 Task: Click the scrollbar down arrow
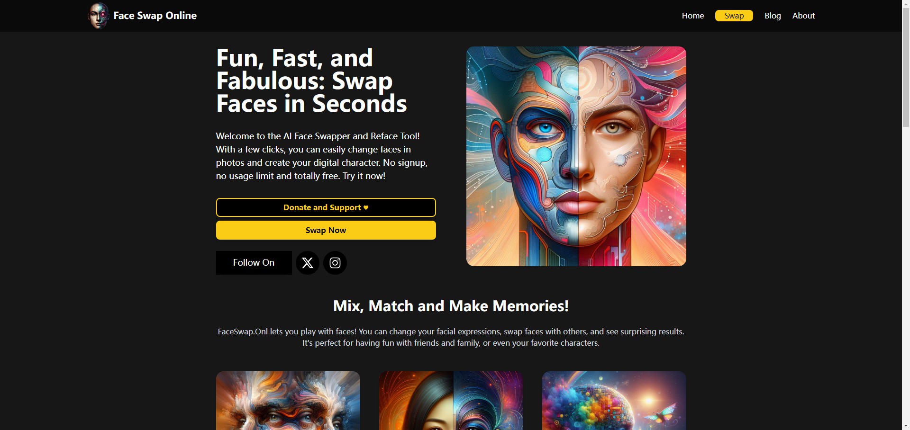point(906,426)
